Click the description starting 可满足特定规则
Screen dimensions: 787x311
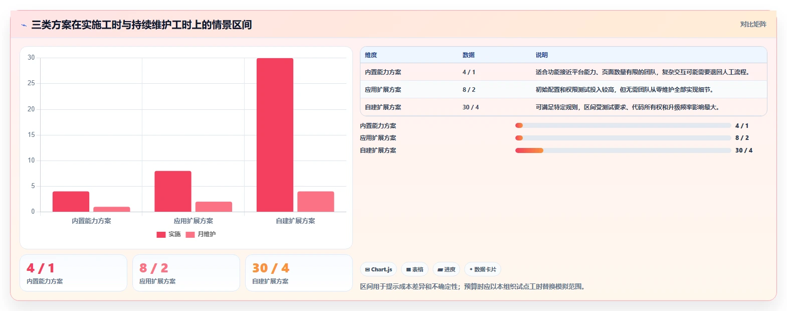(629, 107)
